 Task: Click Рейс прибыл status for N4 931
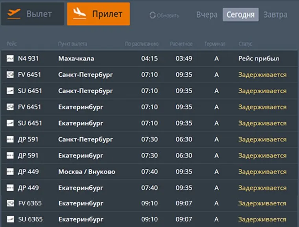pyautogui.click(x=258, y=59)
